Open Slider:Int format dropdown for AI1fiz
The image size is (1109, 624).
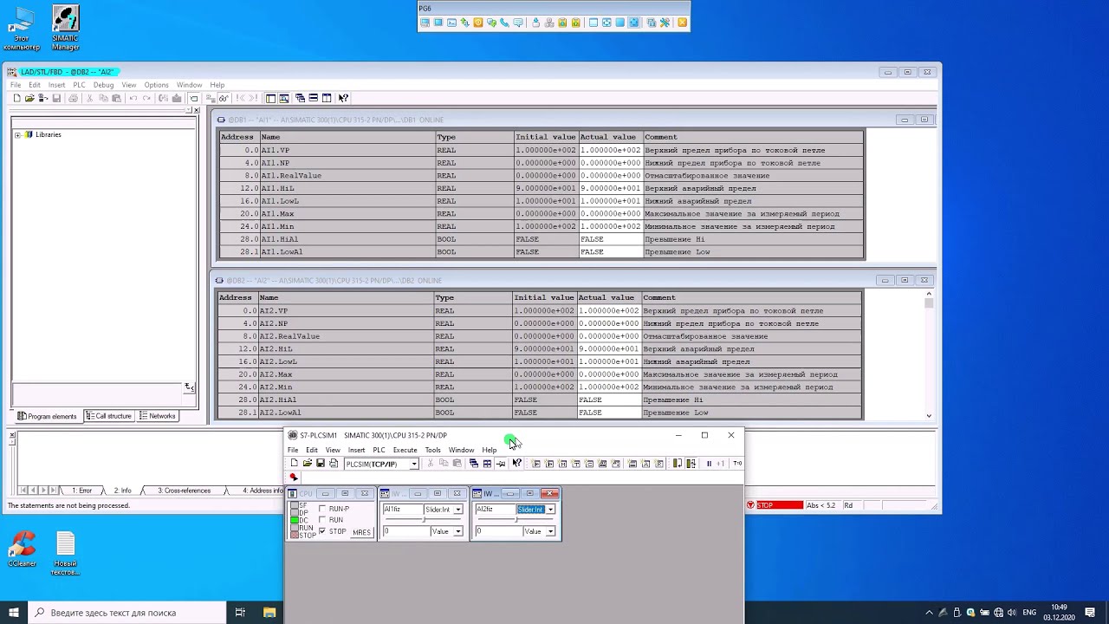[457, 510]
